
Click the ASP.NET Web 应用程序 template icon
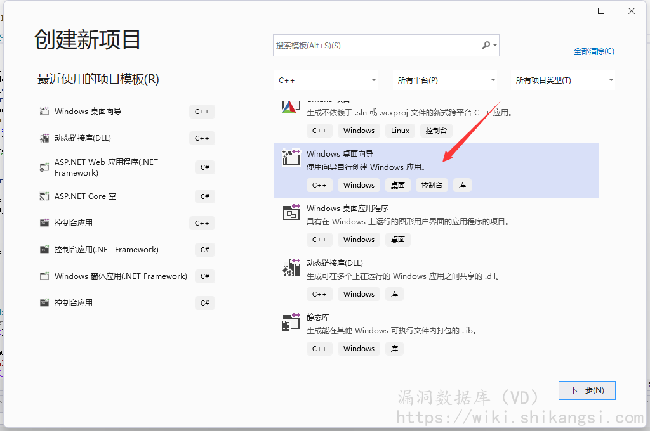tap(44, 167)
